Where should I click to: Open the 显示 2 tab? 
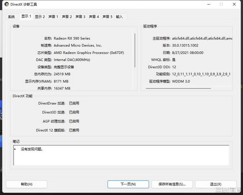pyautogui.click(x=40, y=17)
